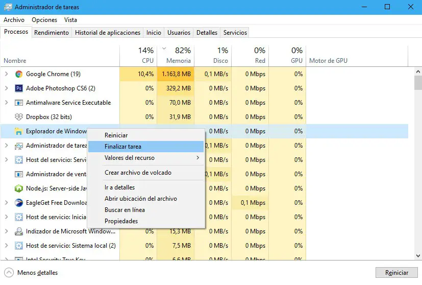Open the Opciones menu
This screenshot has width=422, height=285.
point(44,20)
